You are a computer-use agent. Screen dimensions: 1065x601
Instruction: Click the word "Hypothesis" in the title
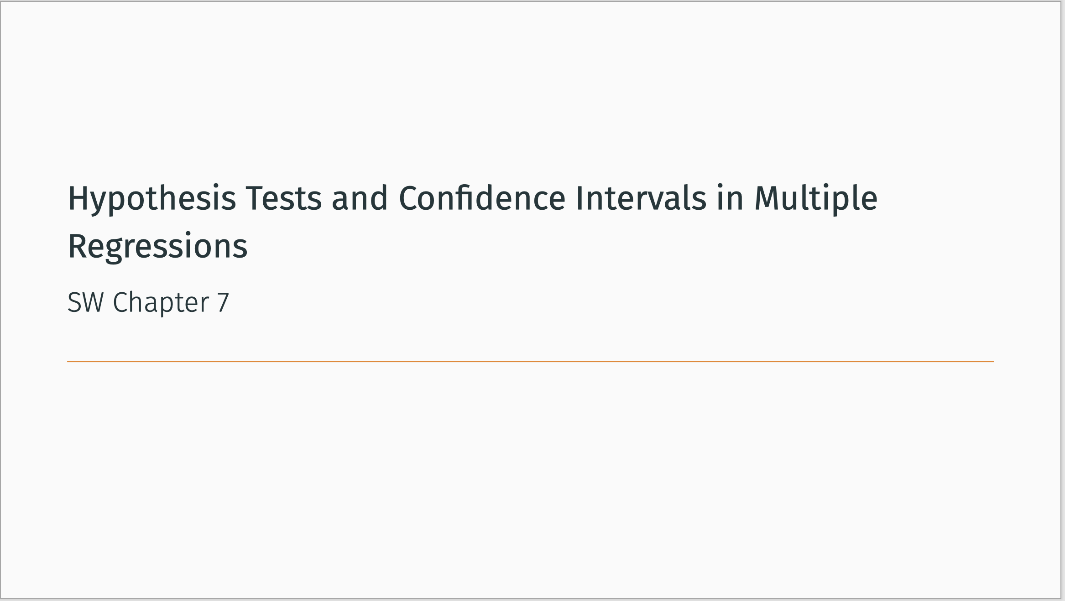152,199
